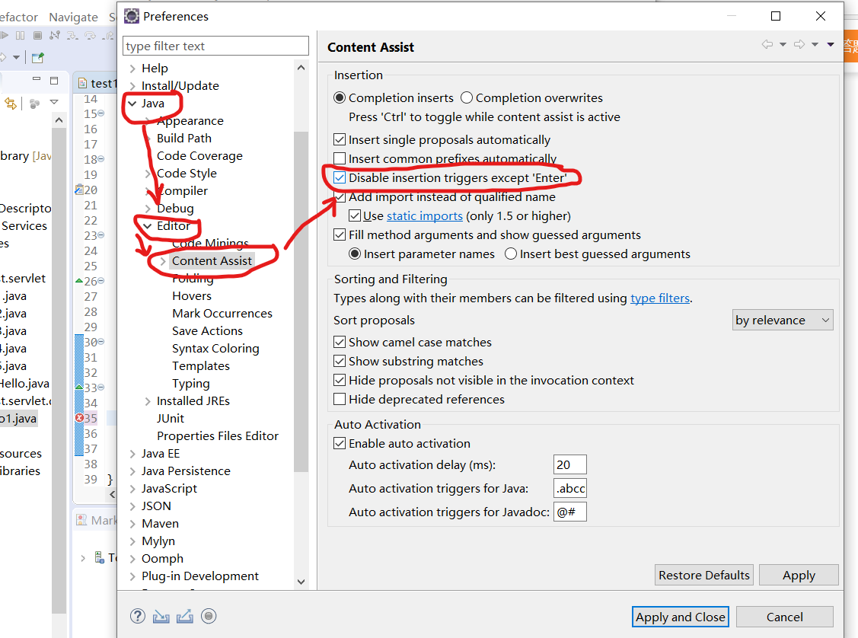The width and height of the screenshot is (858, 638).
Task: Enable Insert common prefixes automatically
Action: 340,158
